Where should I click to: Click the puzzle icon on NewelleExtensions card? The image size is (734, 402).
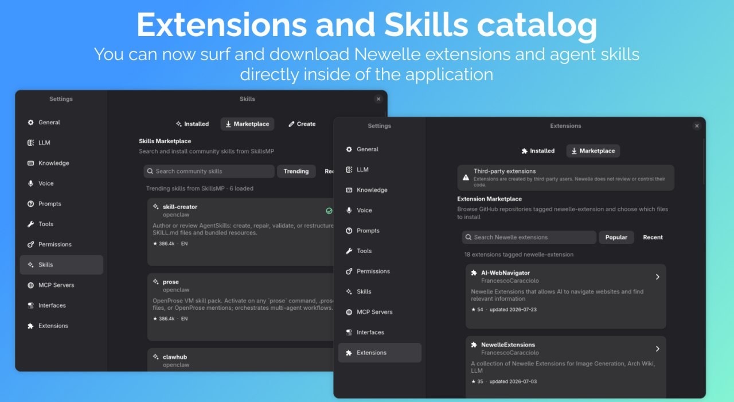click(x=474, y=345)
